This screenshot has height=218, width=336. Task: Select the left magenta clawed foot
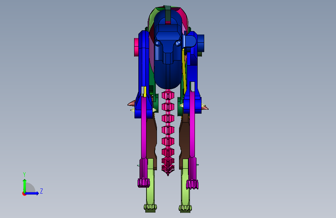143,183
